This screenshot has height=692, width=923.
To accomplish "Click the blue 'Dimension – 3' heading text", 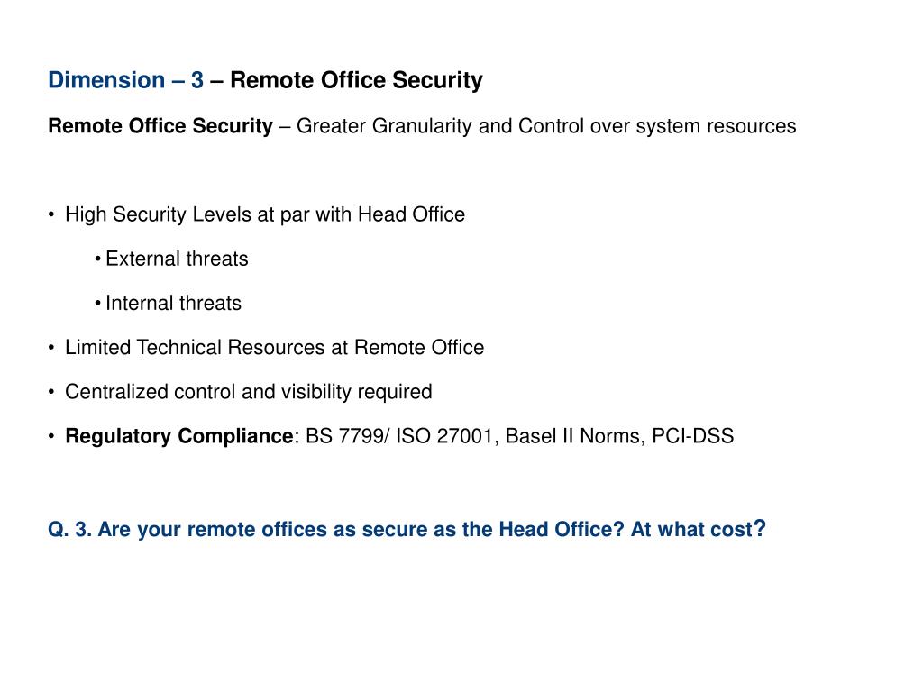I will pos(125,80).
